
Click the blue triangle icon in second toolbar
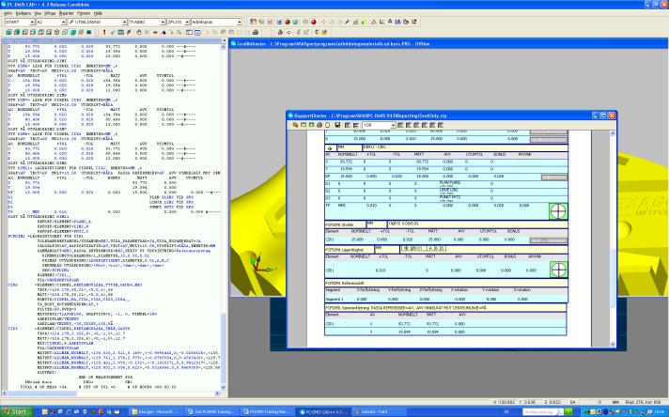pyautogui.click(x=163, y=33)
